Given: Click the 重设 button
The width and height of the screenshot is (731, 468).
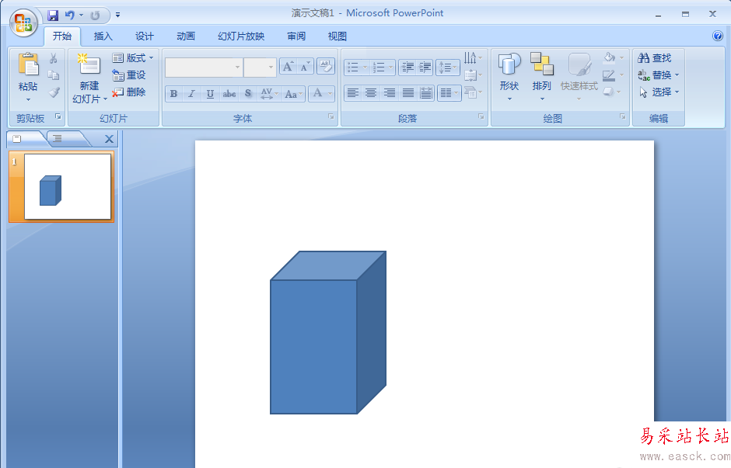Looking at the screenshot, I should tap(129, 75).
